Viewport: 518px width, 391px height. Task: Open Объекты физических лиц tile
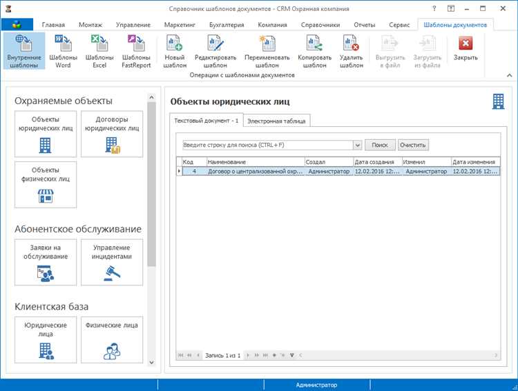point(46,185)
